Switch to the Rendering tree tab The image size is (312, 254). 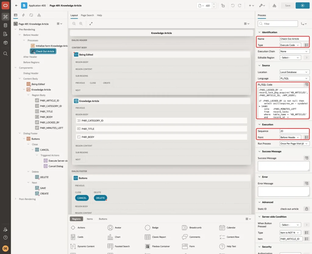16,15
